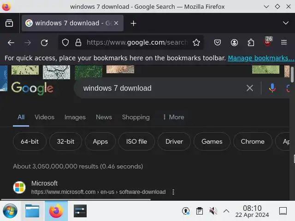Open Firefox account icon
The height and width of the screenshot is (221, 295).
234,42
